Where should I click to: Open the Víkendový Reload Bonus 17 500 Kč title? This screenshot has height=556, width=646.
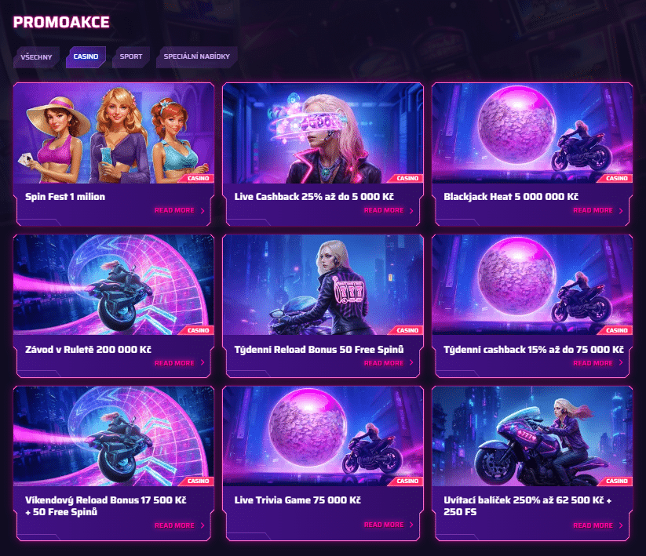click(x=105, y=506)
